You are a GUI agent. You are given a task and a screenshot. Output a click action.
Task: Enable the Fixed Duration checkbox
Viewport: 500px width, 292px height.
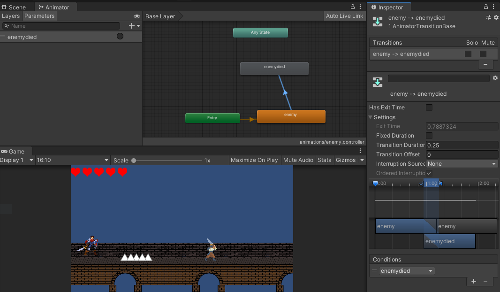(429, 136)
